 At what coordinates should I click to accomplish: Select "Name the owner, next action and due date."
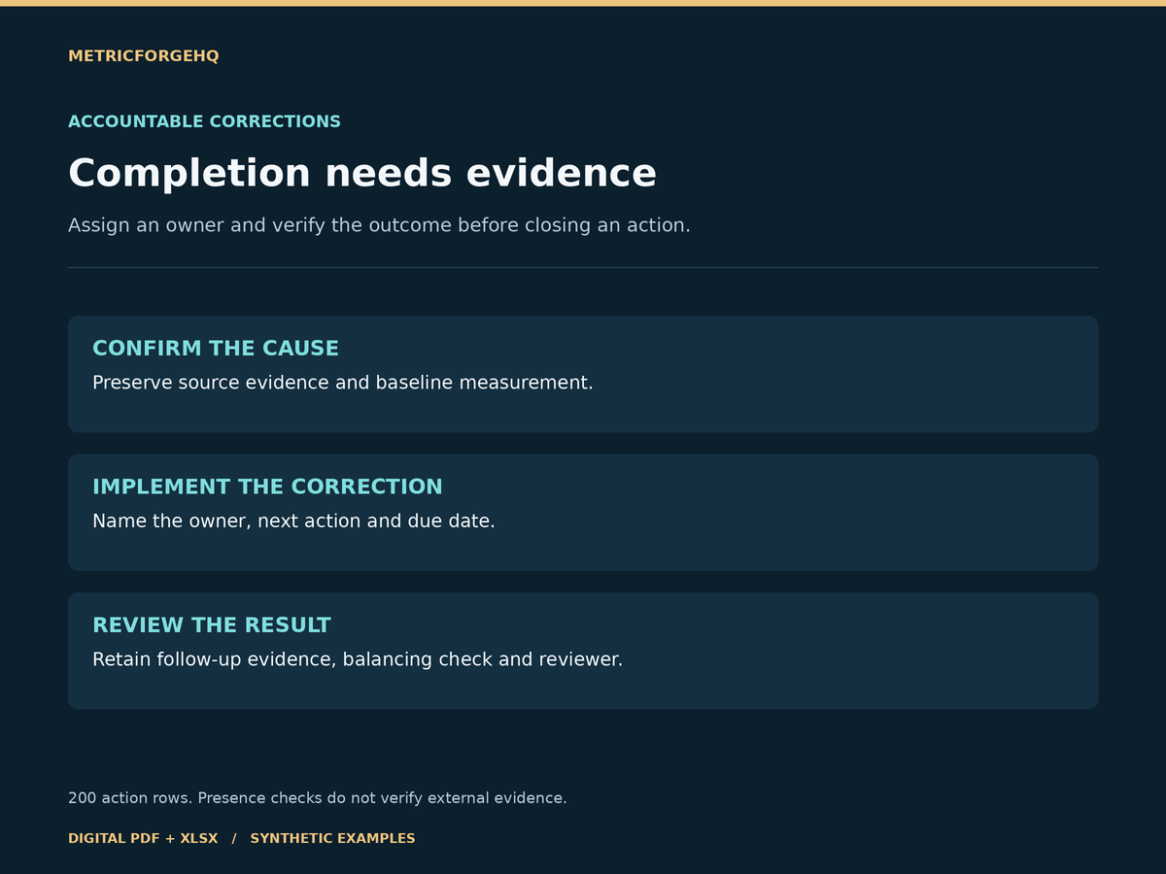click(293, 521)
